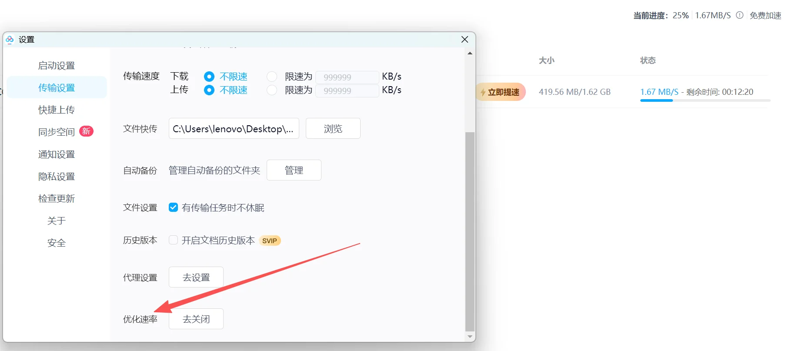Screen dimensions: 796x351
Task: Click the info icon beside 1.67MB/S speed
Action: coord(739,15)
